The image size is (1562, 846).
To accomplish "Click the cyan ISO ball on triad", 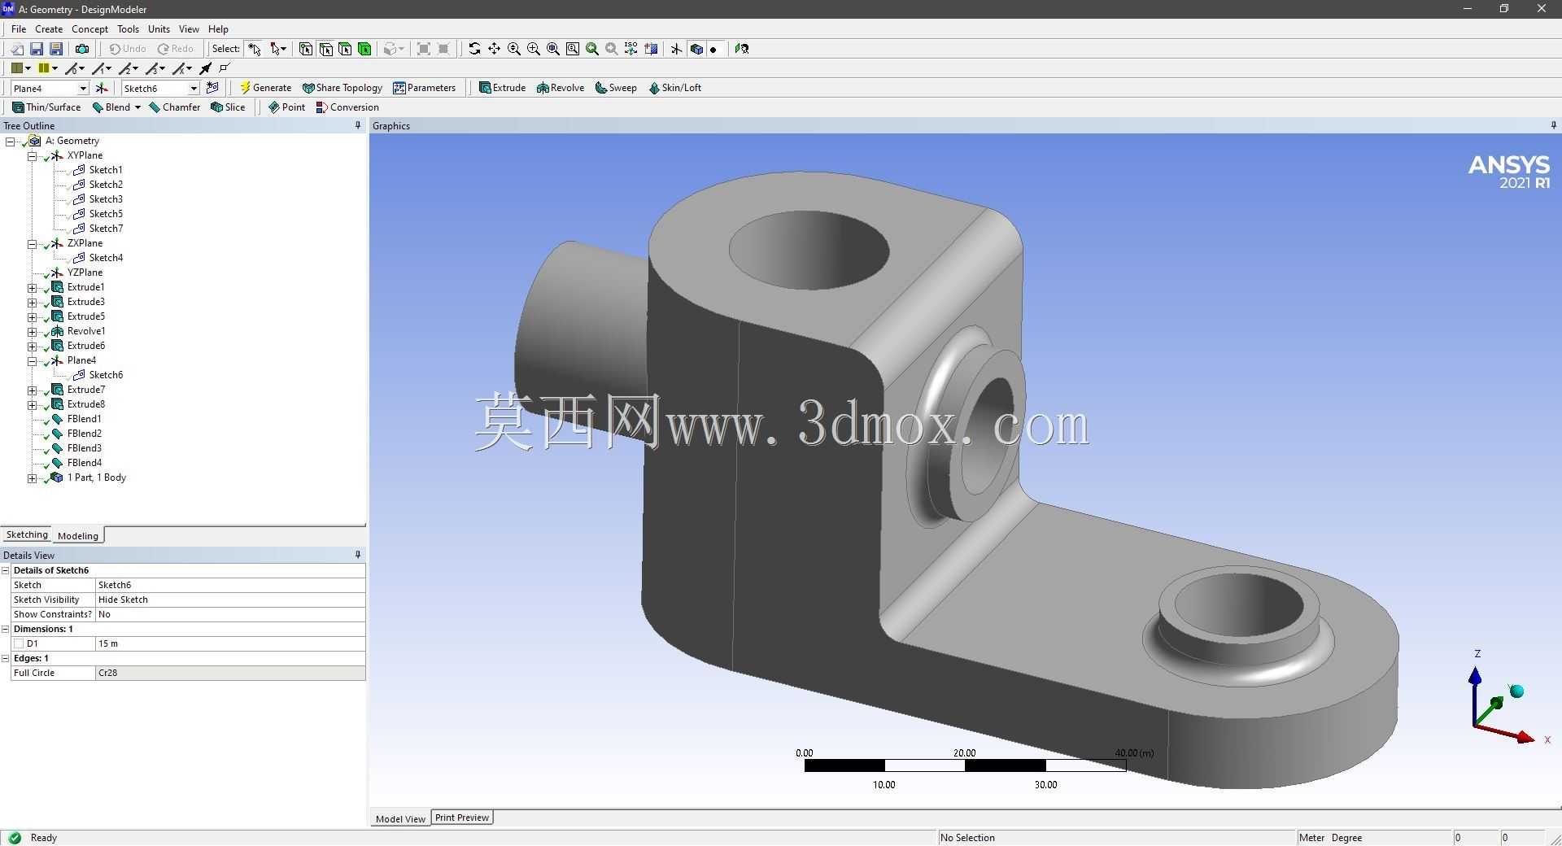I will click(1516, 691).
